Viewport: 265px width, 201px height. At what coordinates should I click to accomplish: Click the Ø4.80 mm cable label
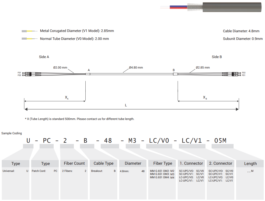click(x=136, y=68)
